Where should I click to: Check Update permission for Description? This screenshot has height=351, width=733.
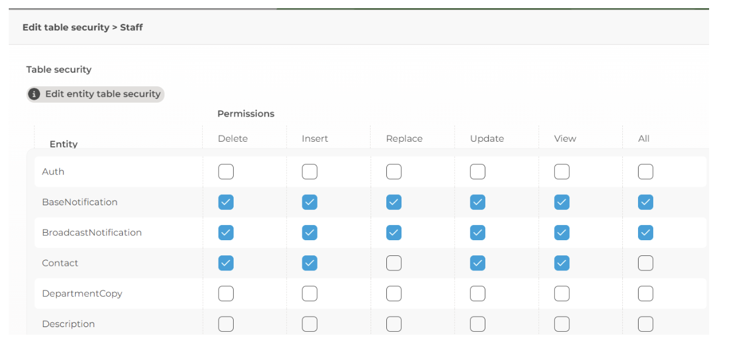pos(478,324)
